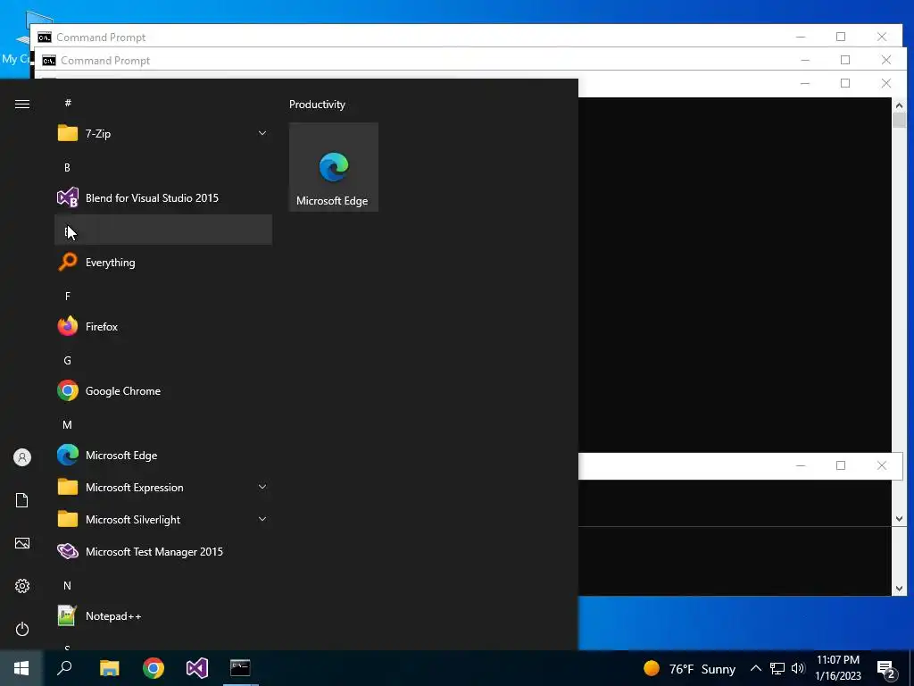
Task: Open Visual Studio from taskbar
Action: click(x=197, y=668)
